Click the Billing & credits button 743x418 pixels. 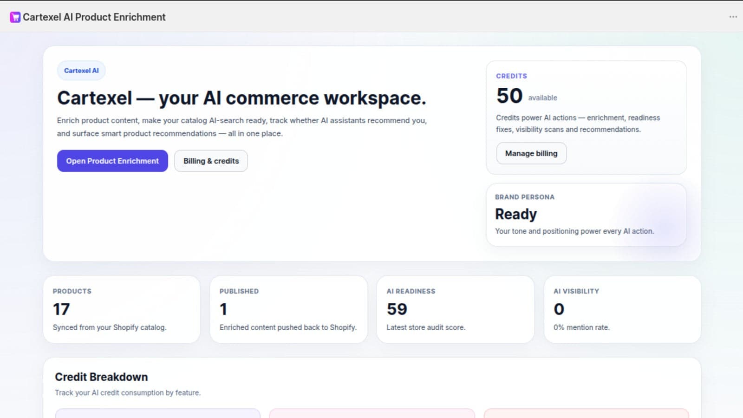[x=211, y=161]
